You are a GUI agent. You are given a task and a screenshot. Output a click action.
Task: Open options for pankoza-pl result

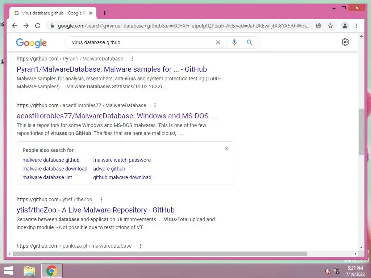tap(141, 246)
